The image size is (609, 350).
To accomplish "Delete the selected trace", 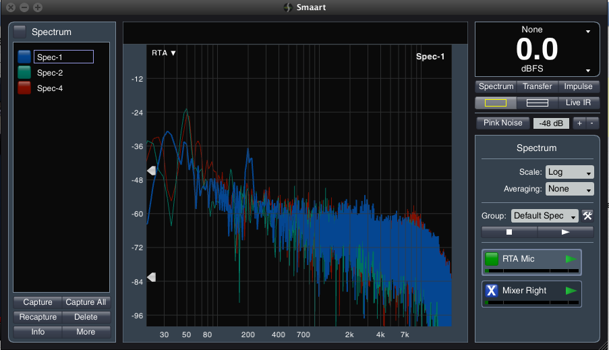I will (x=86, y=317).
